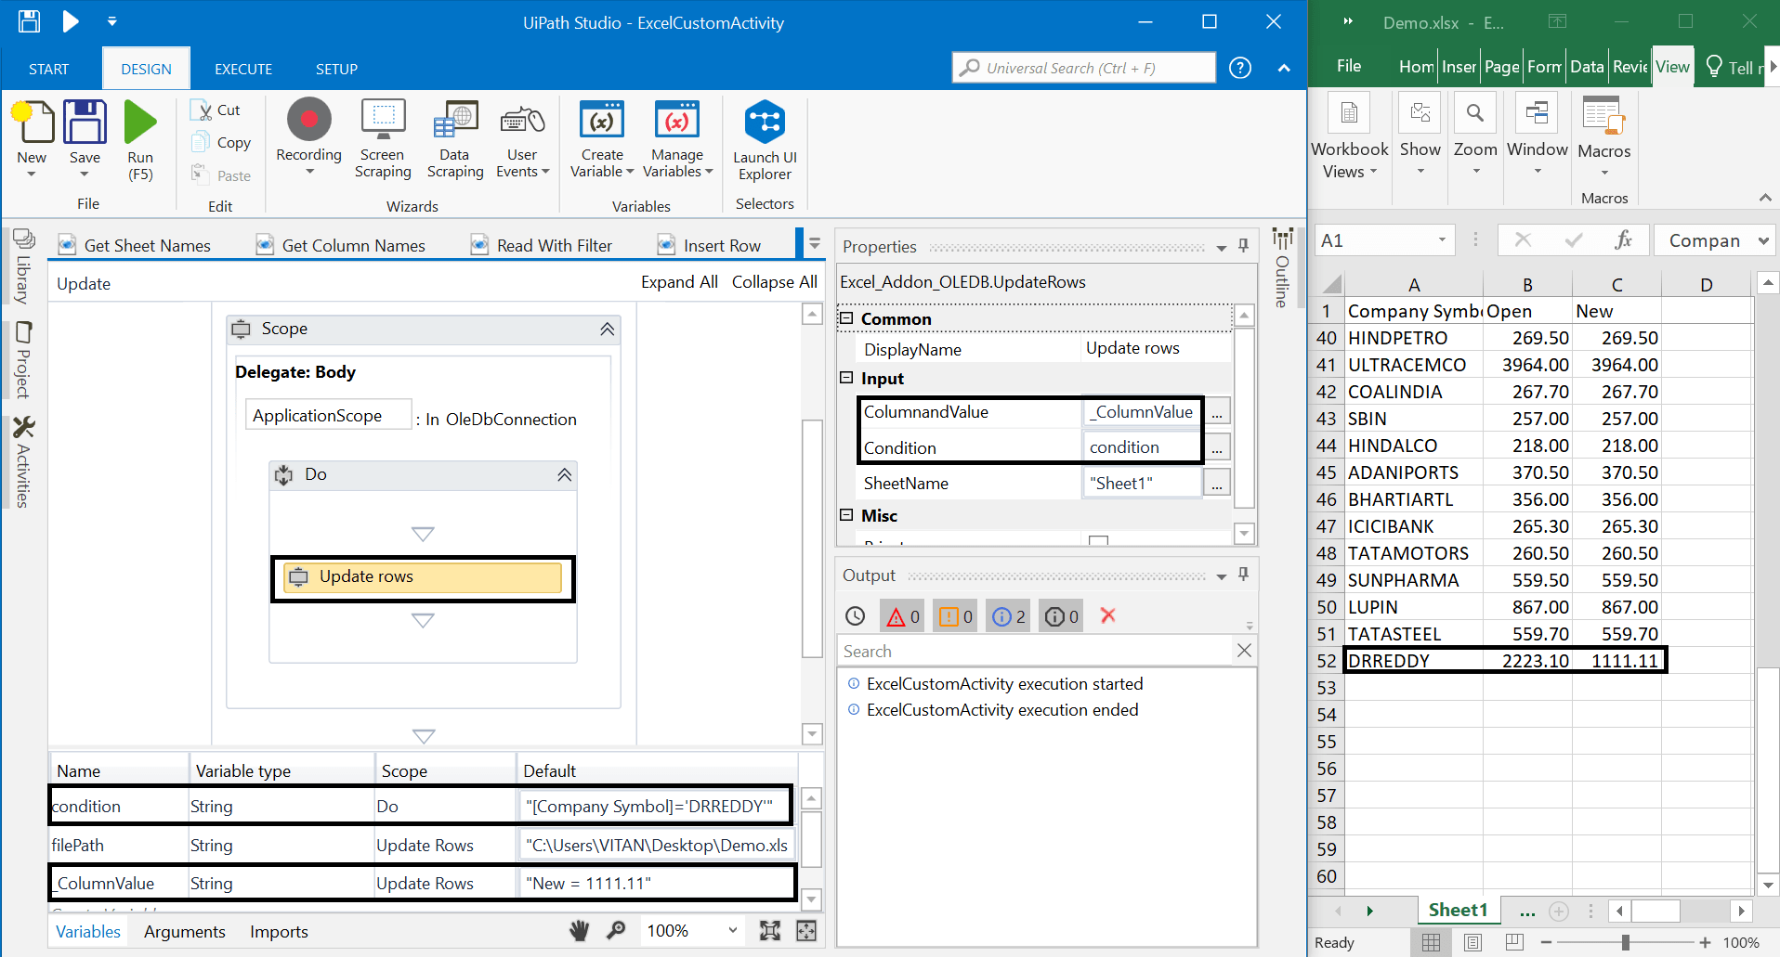Start the Recording wizard
This screenshot has height=957, width=1780.
(308, 136)
